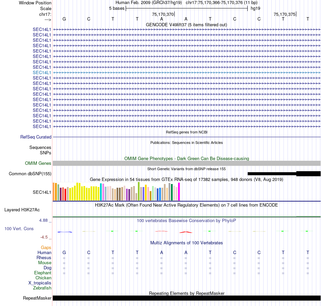The width and height of the screenshot is (321, 306).
Task: Click the gray OMIM Genes bar
Action: 187,163
